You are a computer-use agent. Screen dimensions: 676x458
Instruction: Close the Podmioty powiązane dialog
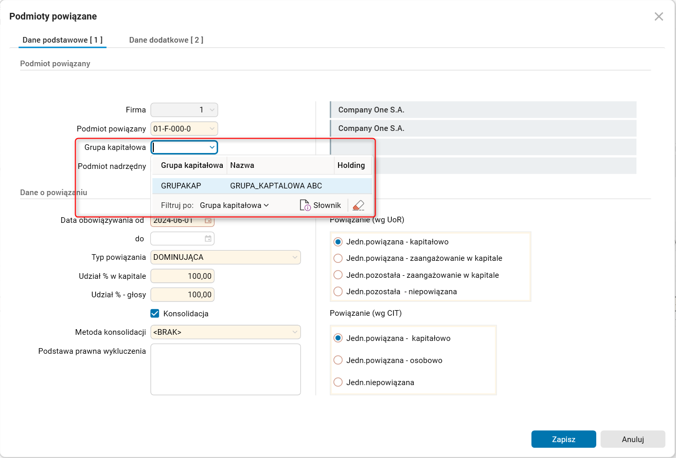(x=659, y=16)
